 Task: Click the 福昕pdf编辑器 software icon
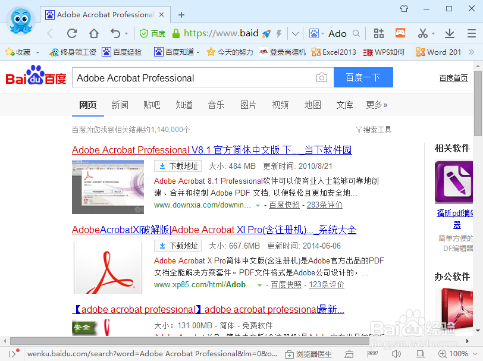tap(454, 182)
